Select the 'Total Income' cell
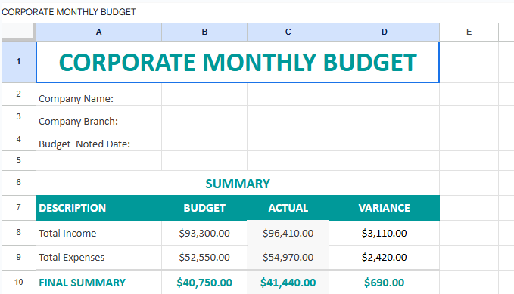The height and width of the screenshot is (294, 514). tap(98, 233)
